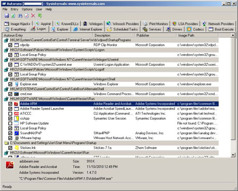The image size is (238, 191).
Task: Enable the HP Software Update checkbox
Action: click(x=10, y=123)
